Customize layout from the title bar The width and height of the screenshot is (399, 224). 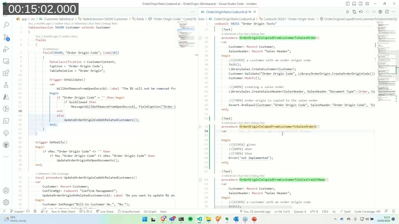[x=367, y=4]
